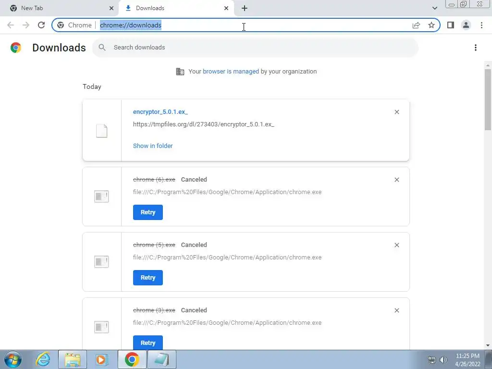Click the tmpfiles.org download URL text
Viewport: 492px width, 369px height.
tap(204, 124)
